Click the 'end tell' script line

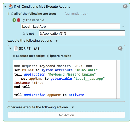22,87
